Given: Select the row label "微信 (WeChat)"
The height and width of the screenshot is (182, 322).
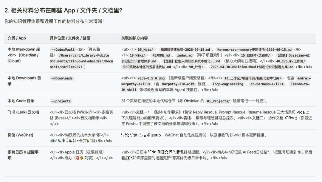Looking at the screenshot, I should click(20, 135).
